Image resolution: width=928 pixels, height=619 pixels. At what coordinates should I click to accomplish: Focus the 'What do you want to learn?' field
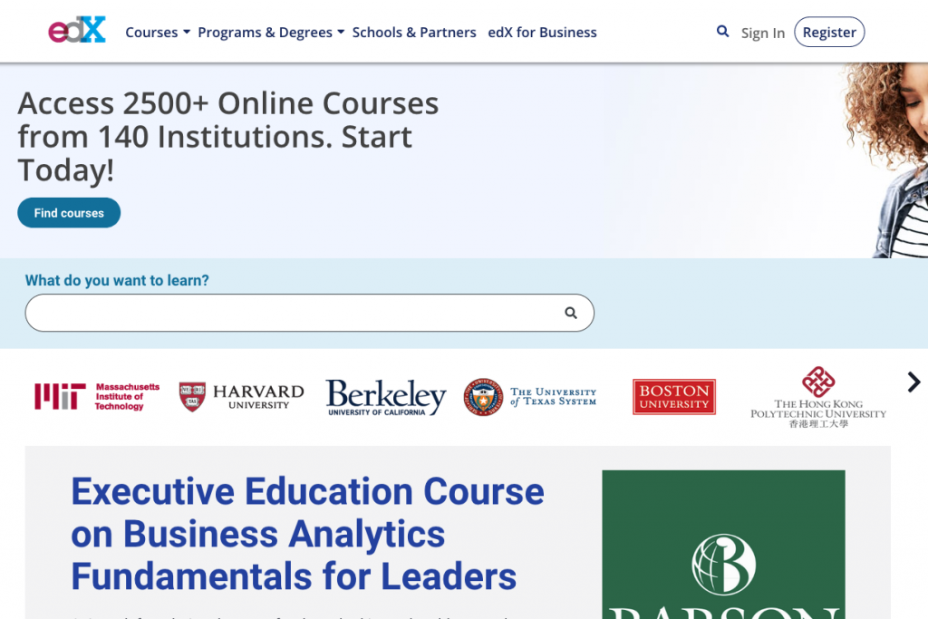(x=310, y=313)
